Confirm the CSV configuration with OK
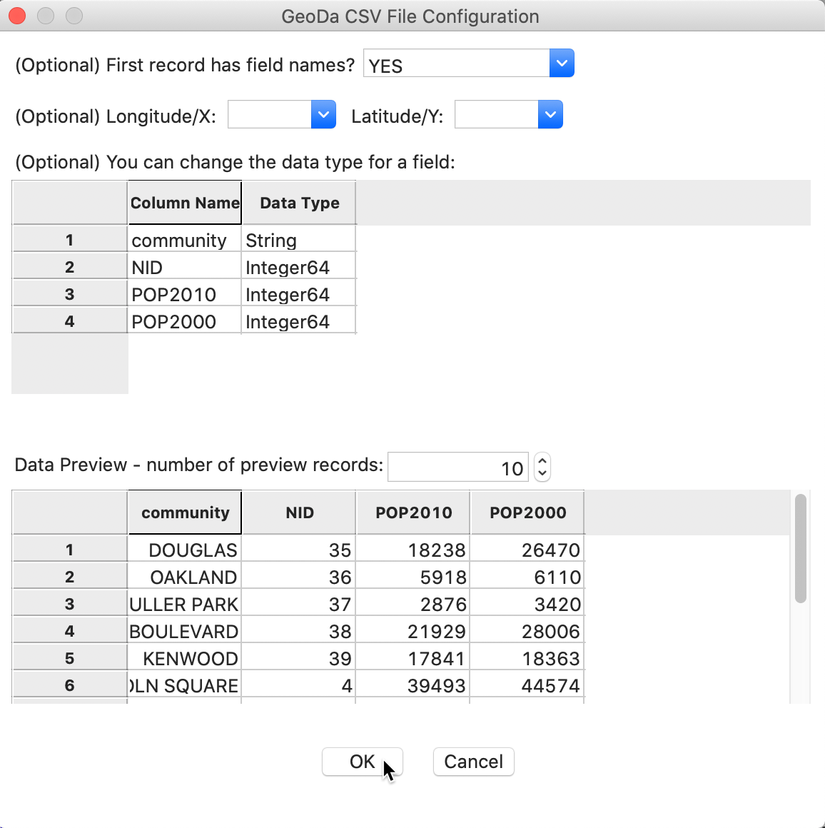 [362, 762]
